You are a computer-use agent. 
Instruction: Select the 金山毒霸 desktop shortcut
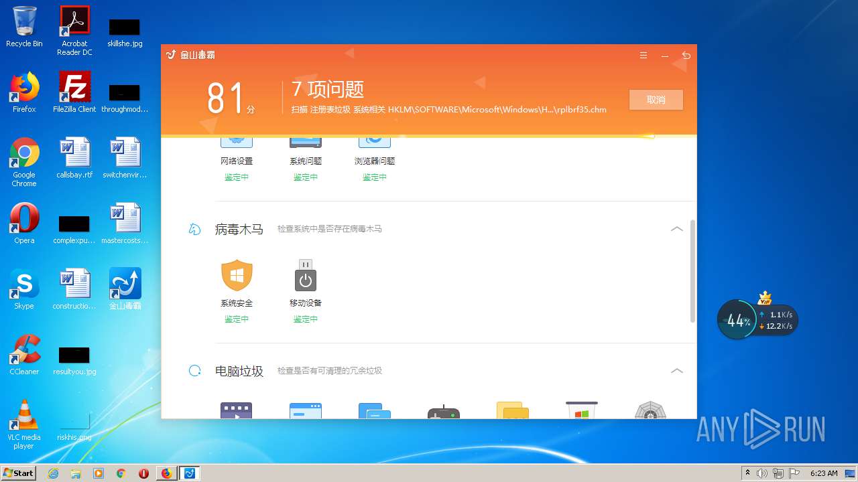tap(125, 289)
